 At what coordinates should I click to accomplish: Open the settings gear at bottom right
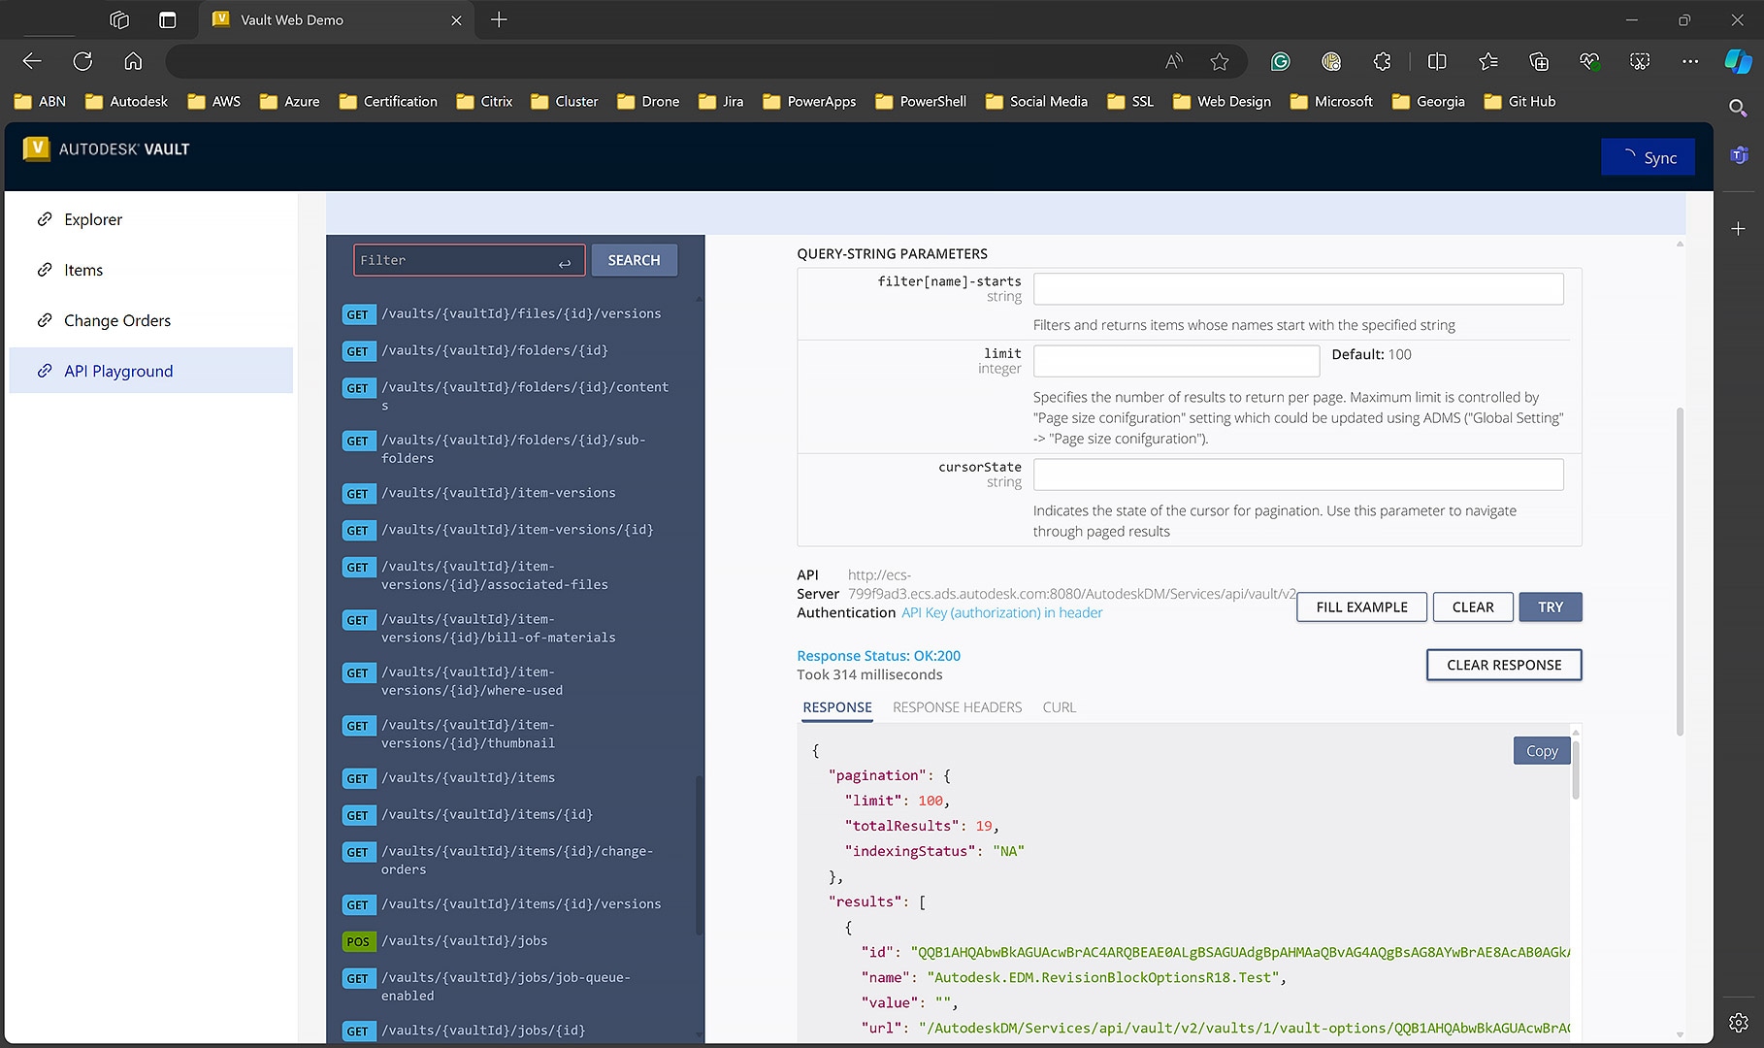pos(1740,1022)
